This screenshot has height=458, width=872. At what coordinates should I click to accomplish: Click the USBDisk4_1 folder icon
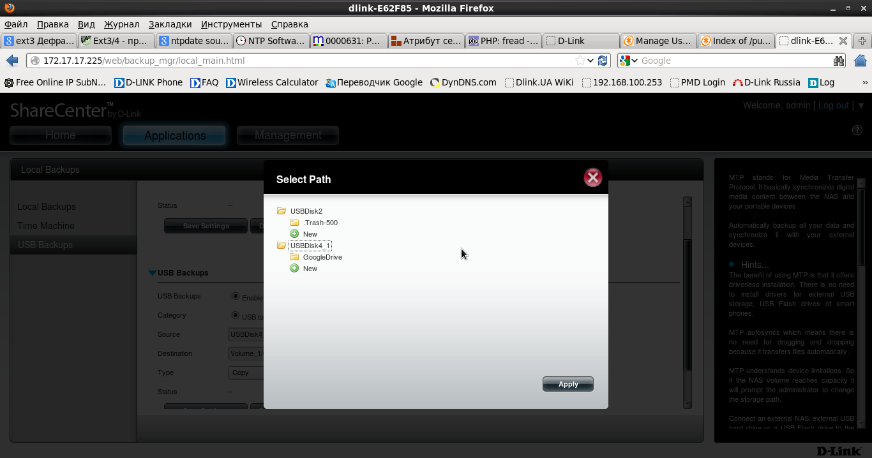pyautogui.click(x=282, y=246)
